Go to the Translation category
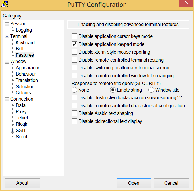 [x=26, y=80]
